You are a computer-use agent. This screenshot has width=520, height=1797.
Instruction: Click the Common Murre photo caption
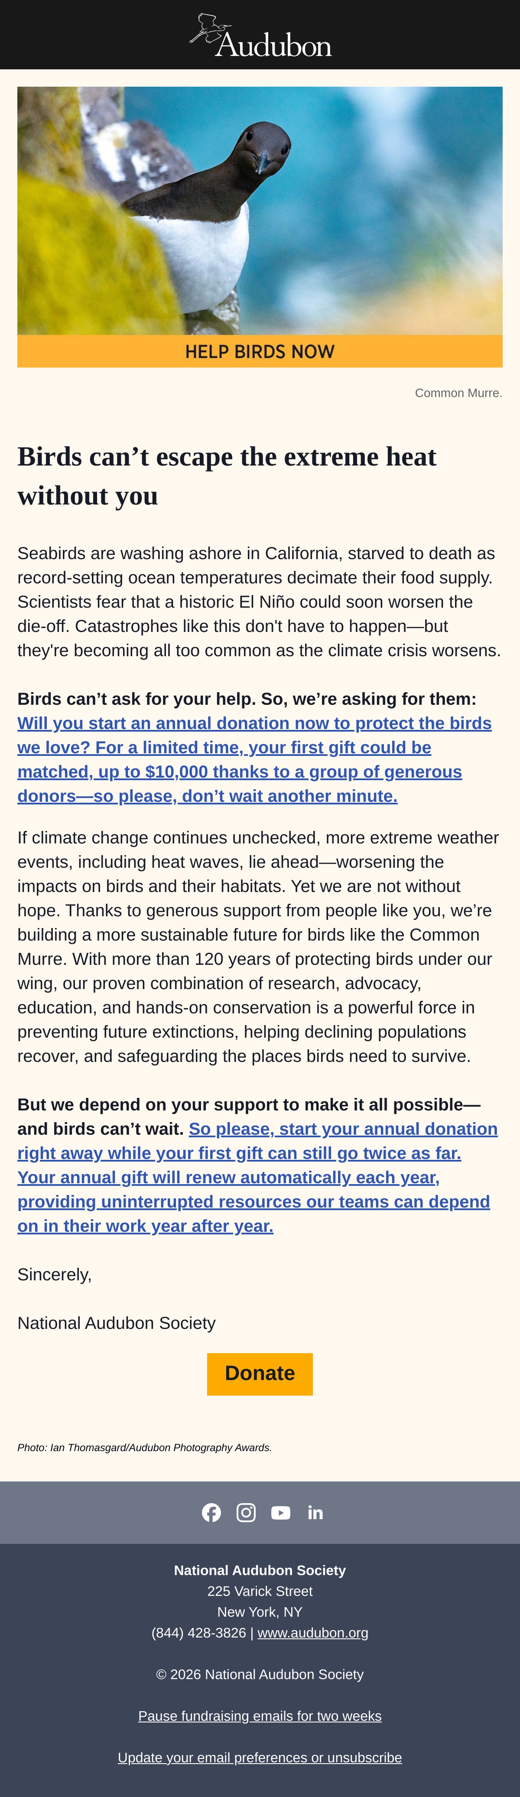tap(458, 394)
